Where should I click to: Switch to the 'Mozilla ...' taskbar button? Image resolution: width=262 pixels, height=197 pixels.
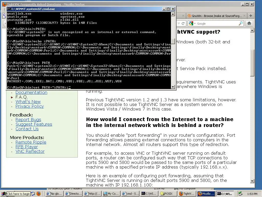[x=206, y=194]
